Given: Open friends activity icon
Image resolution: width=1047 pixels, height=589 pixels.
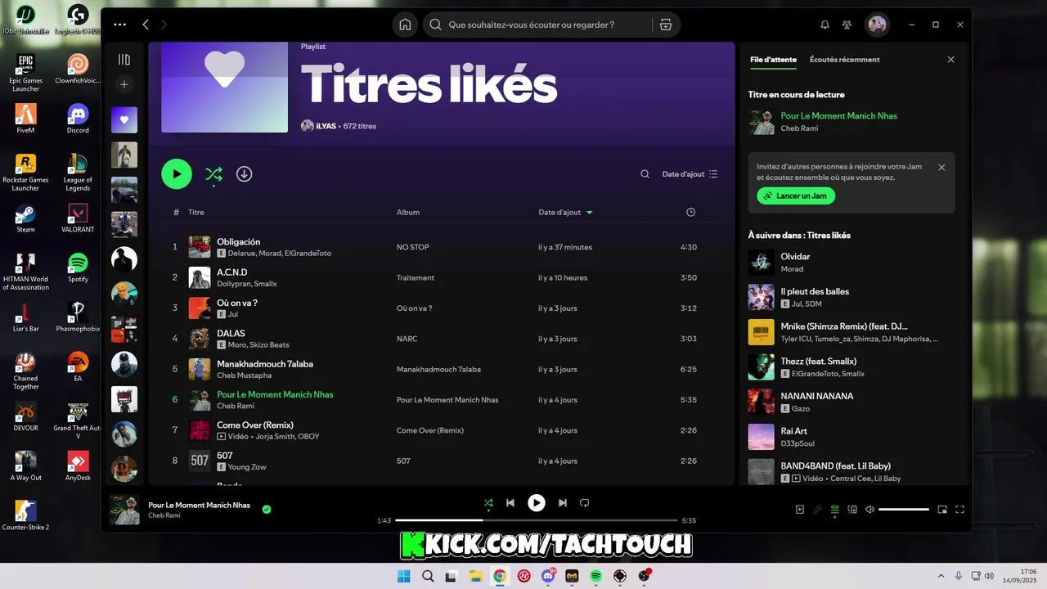Looking at the screenshot, I should (x=847, y=25).
